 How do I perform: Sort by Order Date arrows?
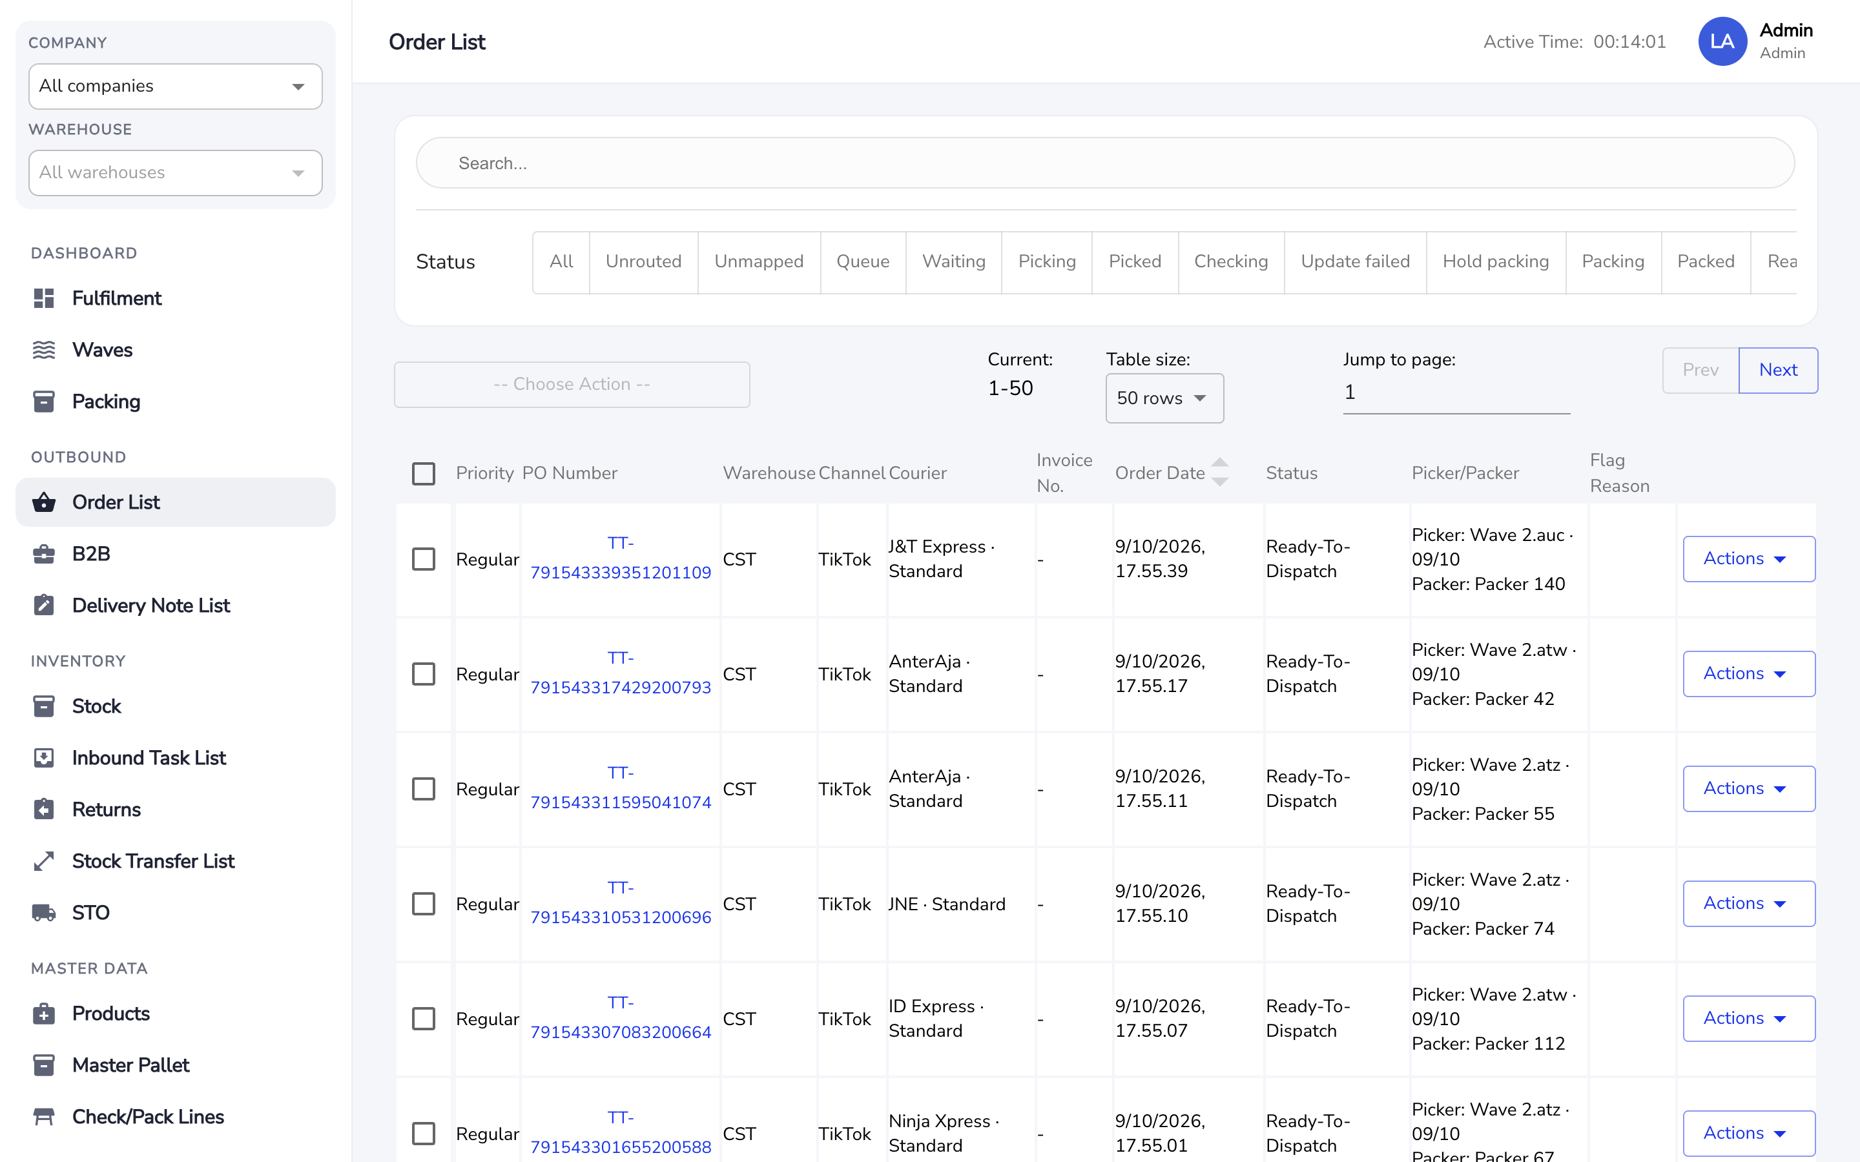pos(1219,472)
